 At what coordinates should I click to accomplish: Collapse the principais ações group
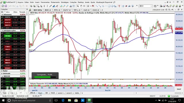pos(2,31)
